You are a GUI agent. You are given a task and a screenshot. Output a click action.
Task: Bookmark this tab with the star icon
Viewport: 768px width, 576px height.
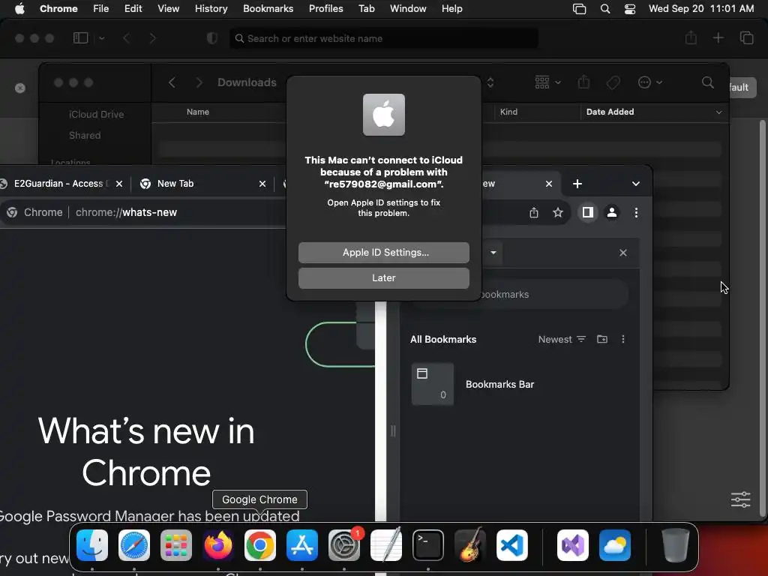(x=558, y=212)
